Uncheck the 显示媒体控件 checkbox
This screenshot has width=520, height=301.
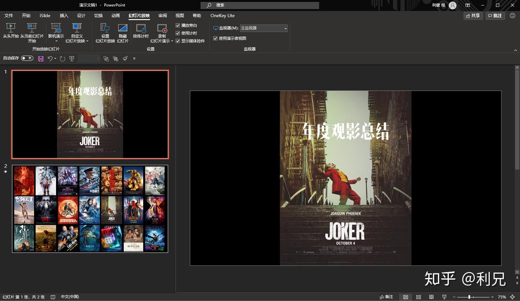point(178,41)
